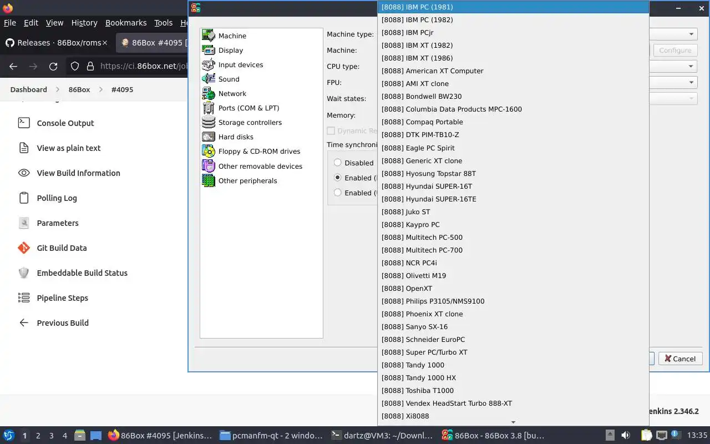
Task: Switch to workspace 2 in taskbar
Action: (38, 436)
